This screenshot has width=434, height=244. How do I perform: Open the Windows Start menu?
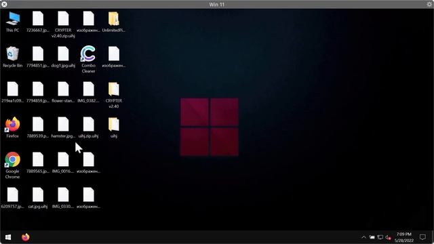click(8, 237)
